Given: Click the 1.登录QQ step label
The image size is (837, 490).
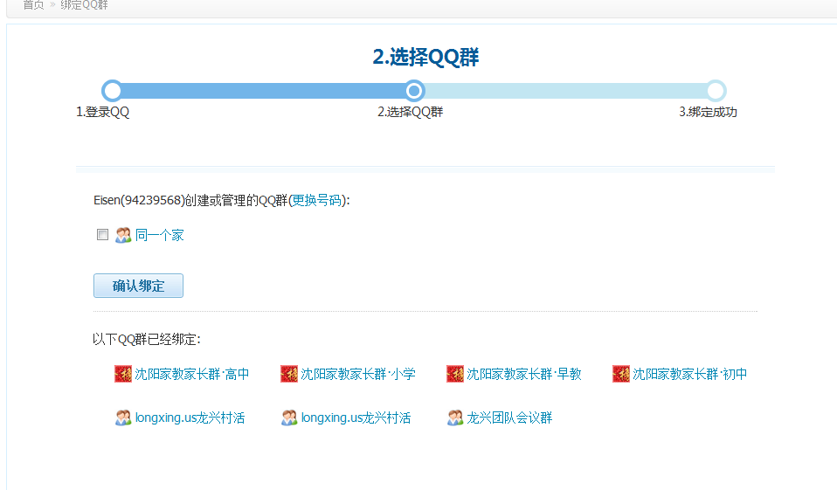Looking at the screenshot, I should click(102, 112).
